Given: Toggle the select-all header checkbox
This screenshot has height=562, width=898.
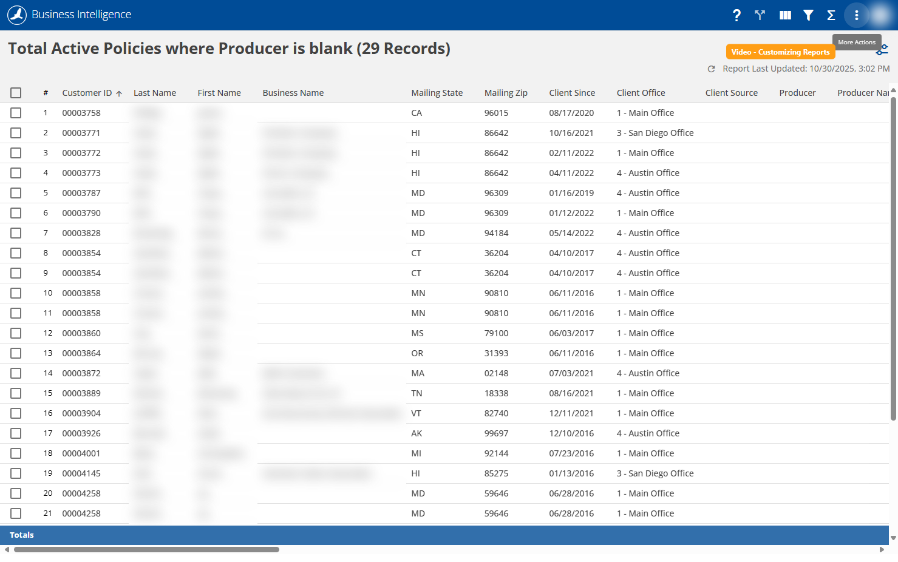Looking at the screenshot, I should (x=16, y=93).
